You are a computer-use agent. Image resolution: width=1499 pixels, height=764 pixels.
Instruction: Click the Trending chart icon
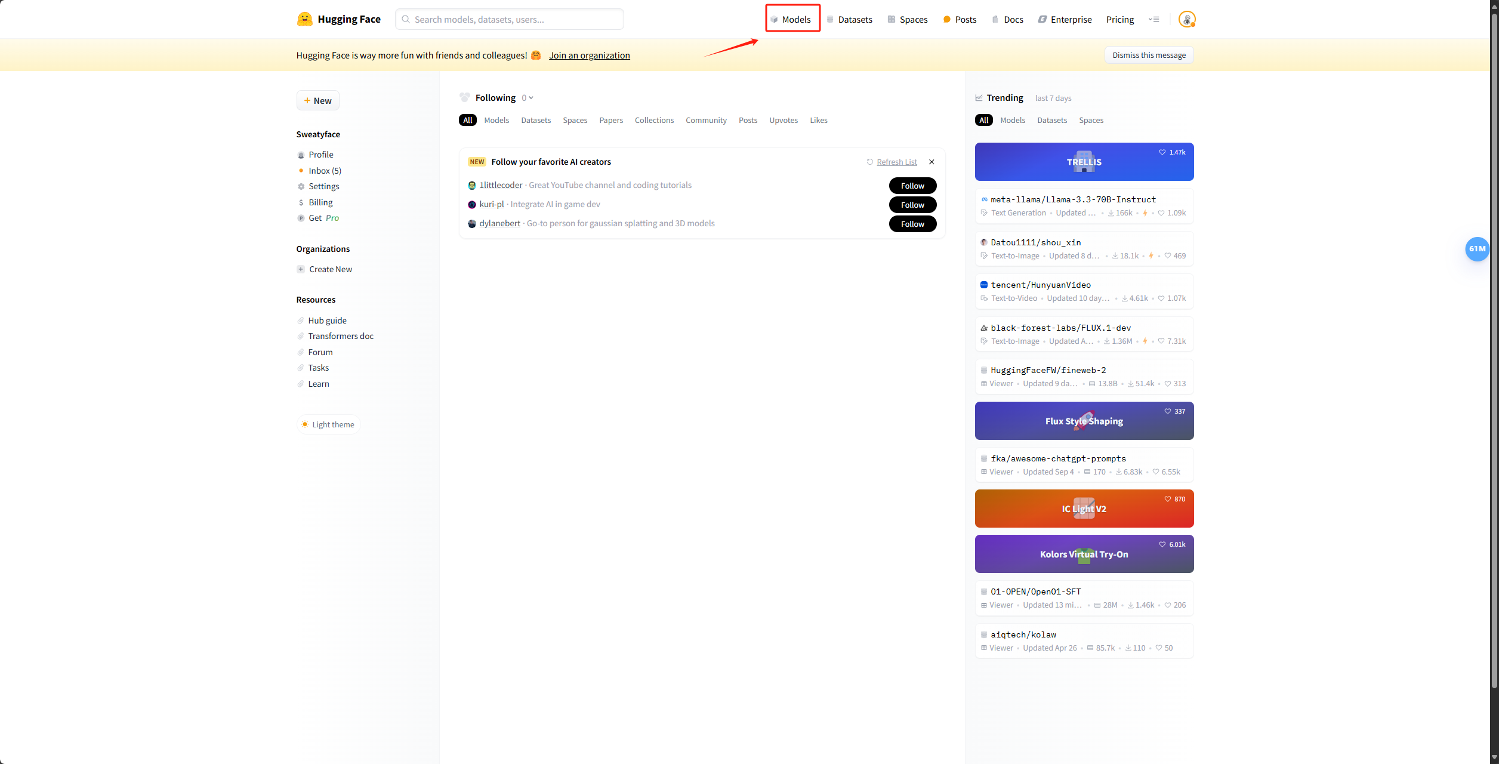pos(979,98)
